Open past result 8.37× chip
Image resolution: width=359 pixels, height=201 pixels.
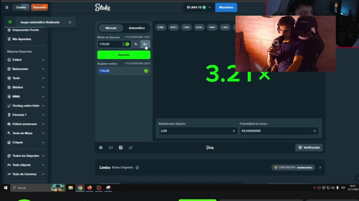click(174, 27)
